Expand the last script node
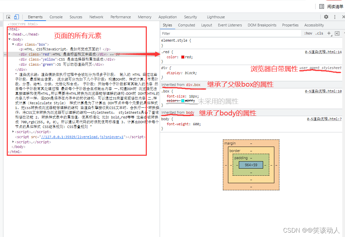Viewport: 345px width, 237px height. pos(13,142)
